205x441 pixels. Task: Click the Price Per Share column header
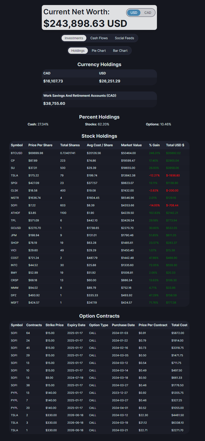40,145
